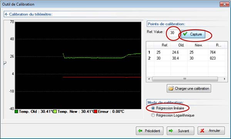Click the Temp. Old dark green legend square
The width and height of the screenshot is (231, 139).
16,112
